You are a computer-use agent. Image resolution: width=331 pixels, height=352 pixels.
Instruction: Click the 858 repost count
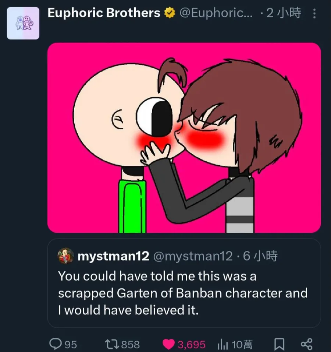click(x=130, y=344)
